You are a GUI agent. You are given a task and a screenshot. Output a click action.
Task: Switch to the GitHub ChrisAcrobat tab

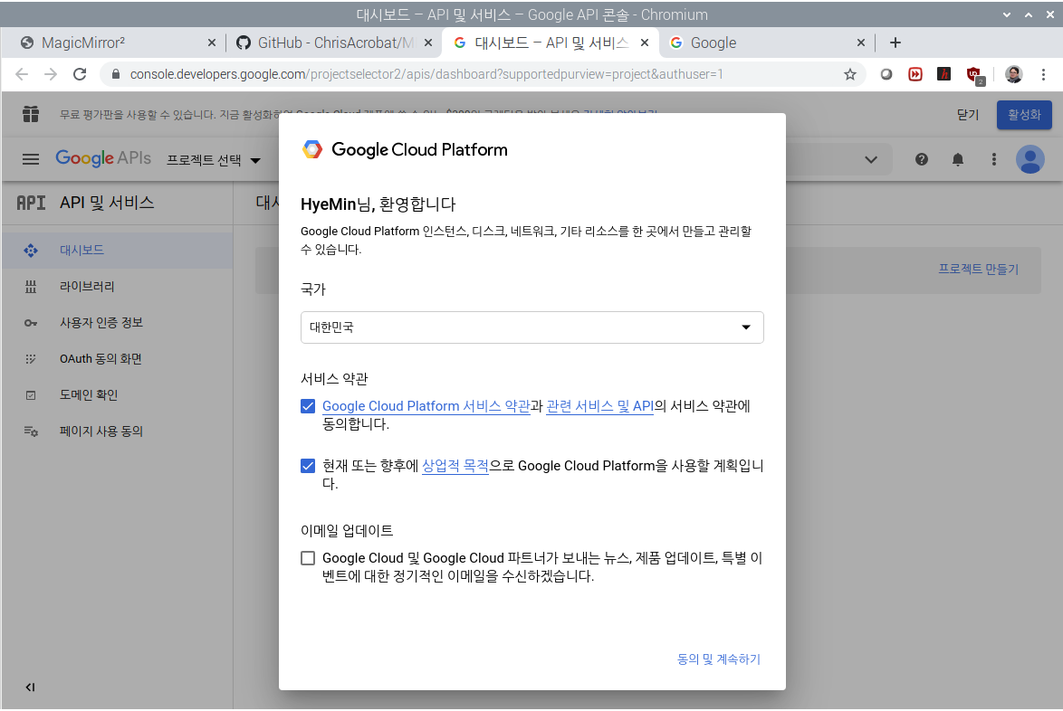coord(334,43)
